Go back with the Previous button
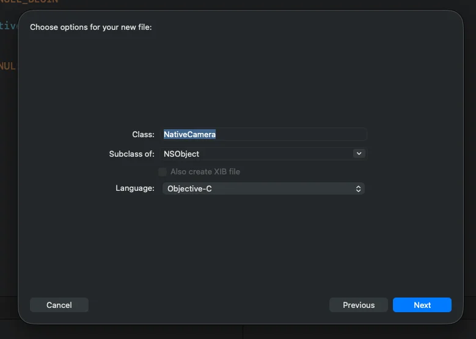The width and height of the screenshot is (476, 339). 359,305
